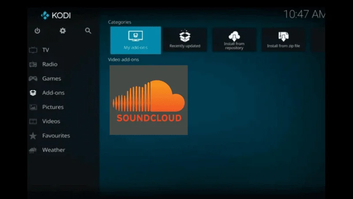
Task: Click the Weather cloud icon
Action: (x=33, y=150)
